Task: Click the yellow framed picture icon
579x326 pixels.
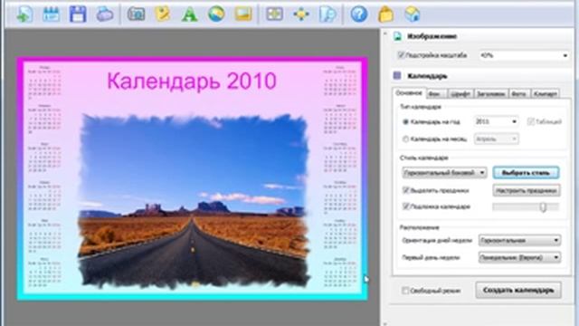Action: 243,14
